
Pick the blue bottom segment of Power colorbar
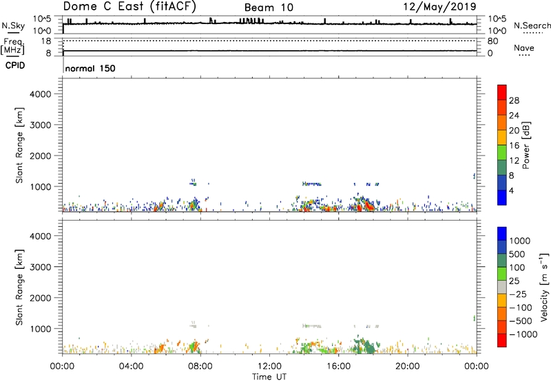502,197
